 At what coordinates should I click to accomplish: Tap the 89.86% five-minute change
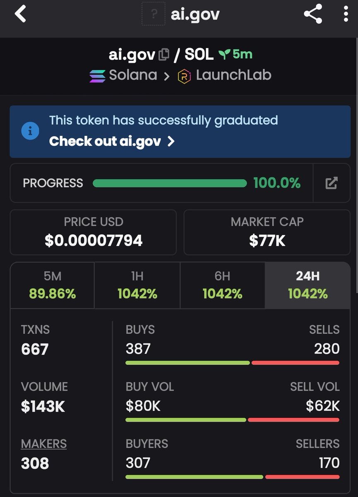(53, 294)
